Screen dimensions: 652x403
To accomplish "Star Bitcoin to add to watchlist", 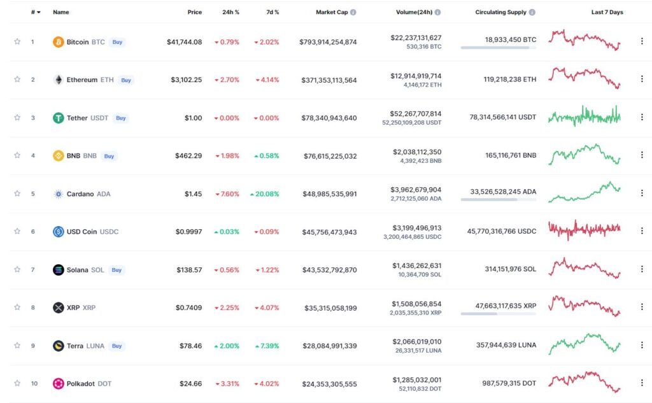I will tap(17, 41).
